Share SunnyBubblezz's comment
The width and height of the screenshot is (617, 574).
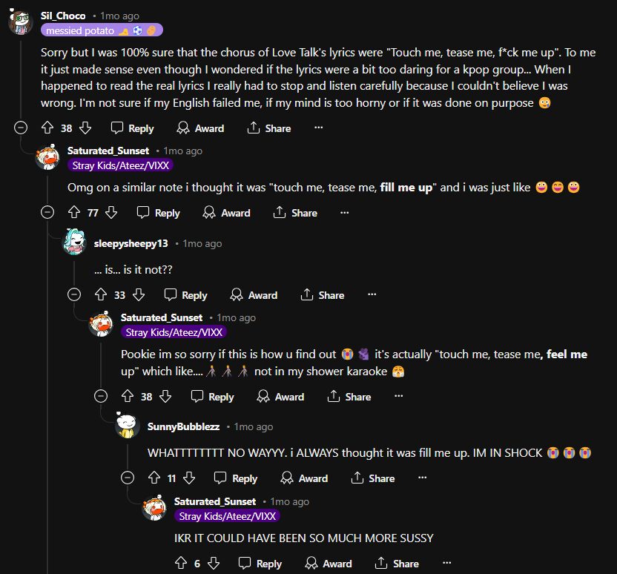373,478
